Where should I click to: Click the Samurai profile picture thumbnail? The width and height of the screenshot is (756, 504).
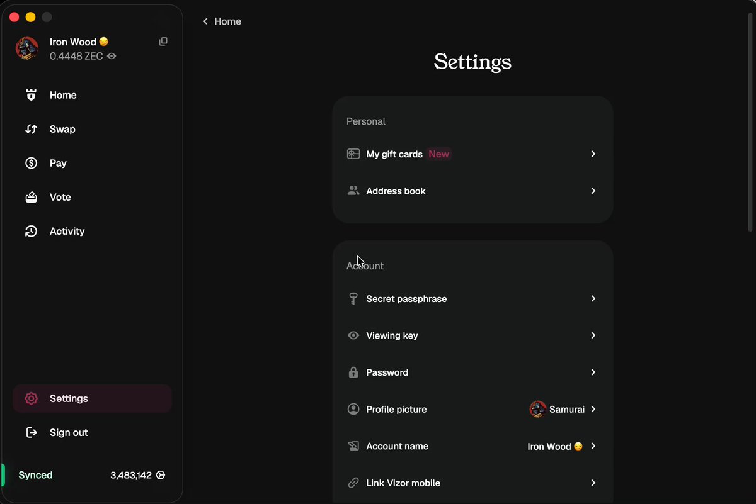pyautogui.click(x=537, y=409)
